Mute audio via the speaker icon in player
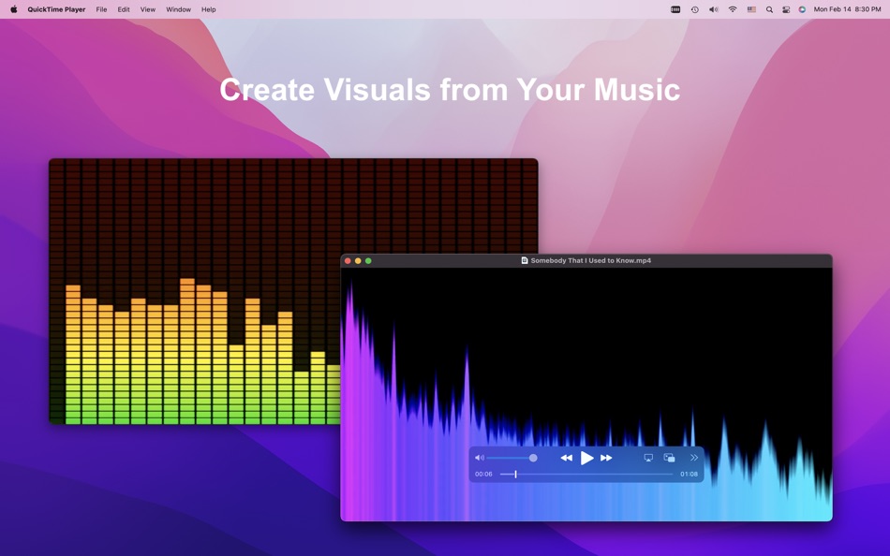This screenshot has width=890, height=556. click(480, 458)
